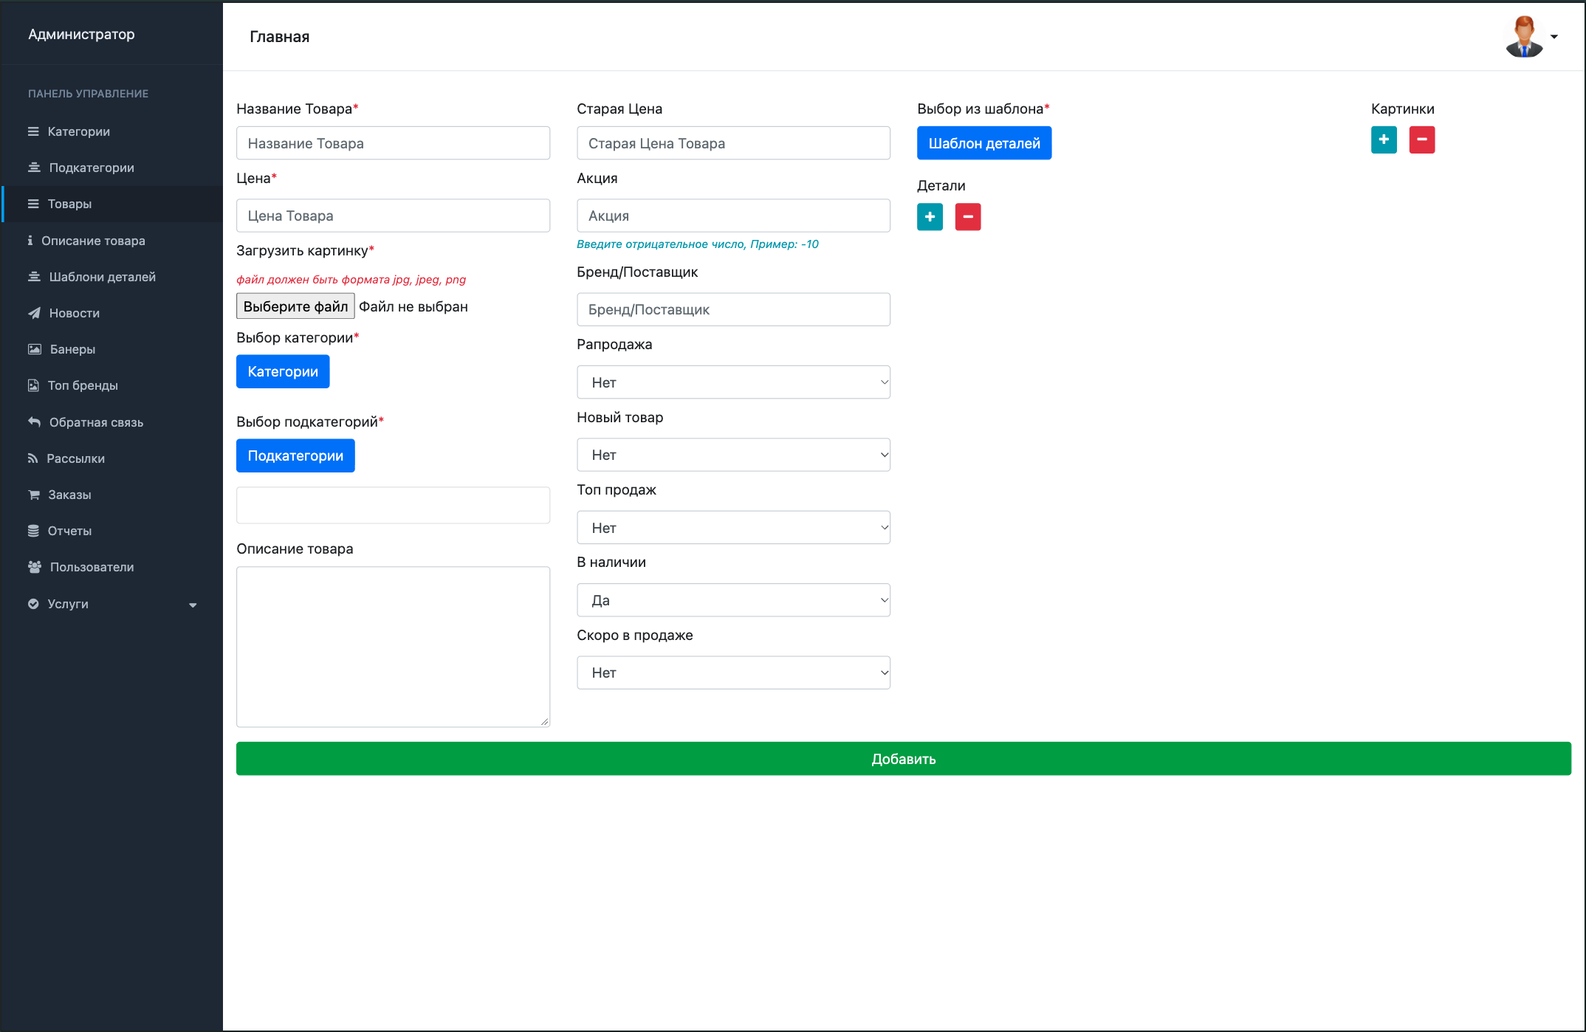Focus the Цена Товара input field
The height and width of the screenshot is (1032, 1586).
coord(393,216)
